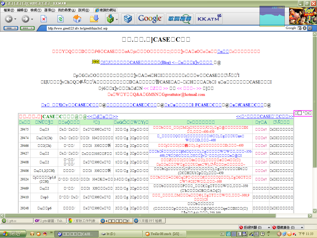Click the Back navigation arrow button
Image resolution: width=317 pixels, height=238 pixels.
(x=9, y=19)
